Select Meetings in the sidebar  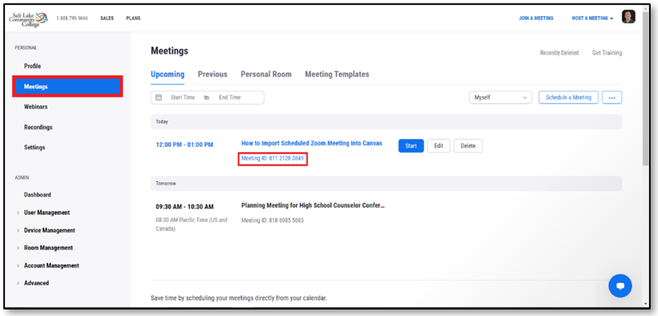point(68,87)
